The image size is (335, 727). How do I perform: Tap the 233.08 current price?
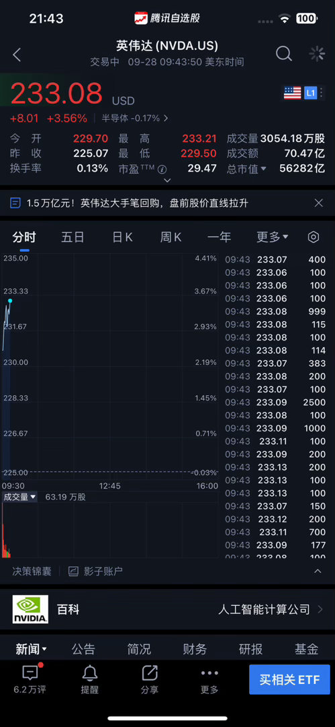tap(56, 93)
